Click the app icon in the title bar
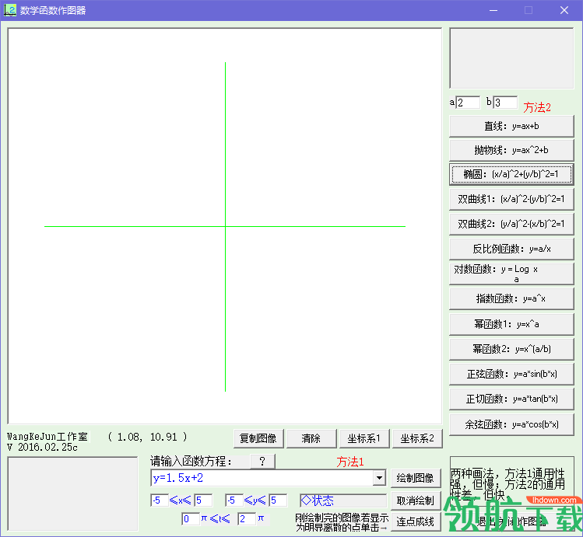 click(9, 10)
